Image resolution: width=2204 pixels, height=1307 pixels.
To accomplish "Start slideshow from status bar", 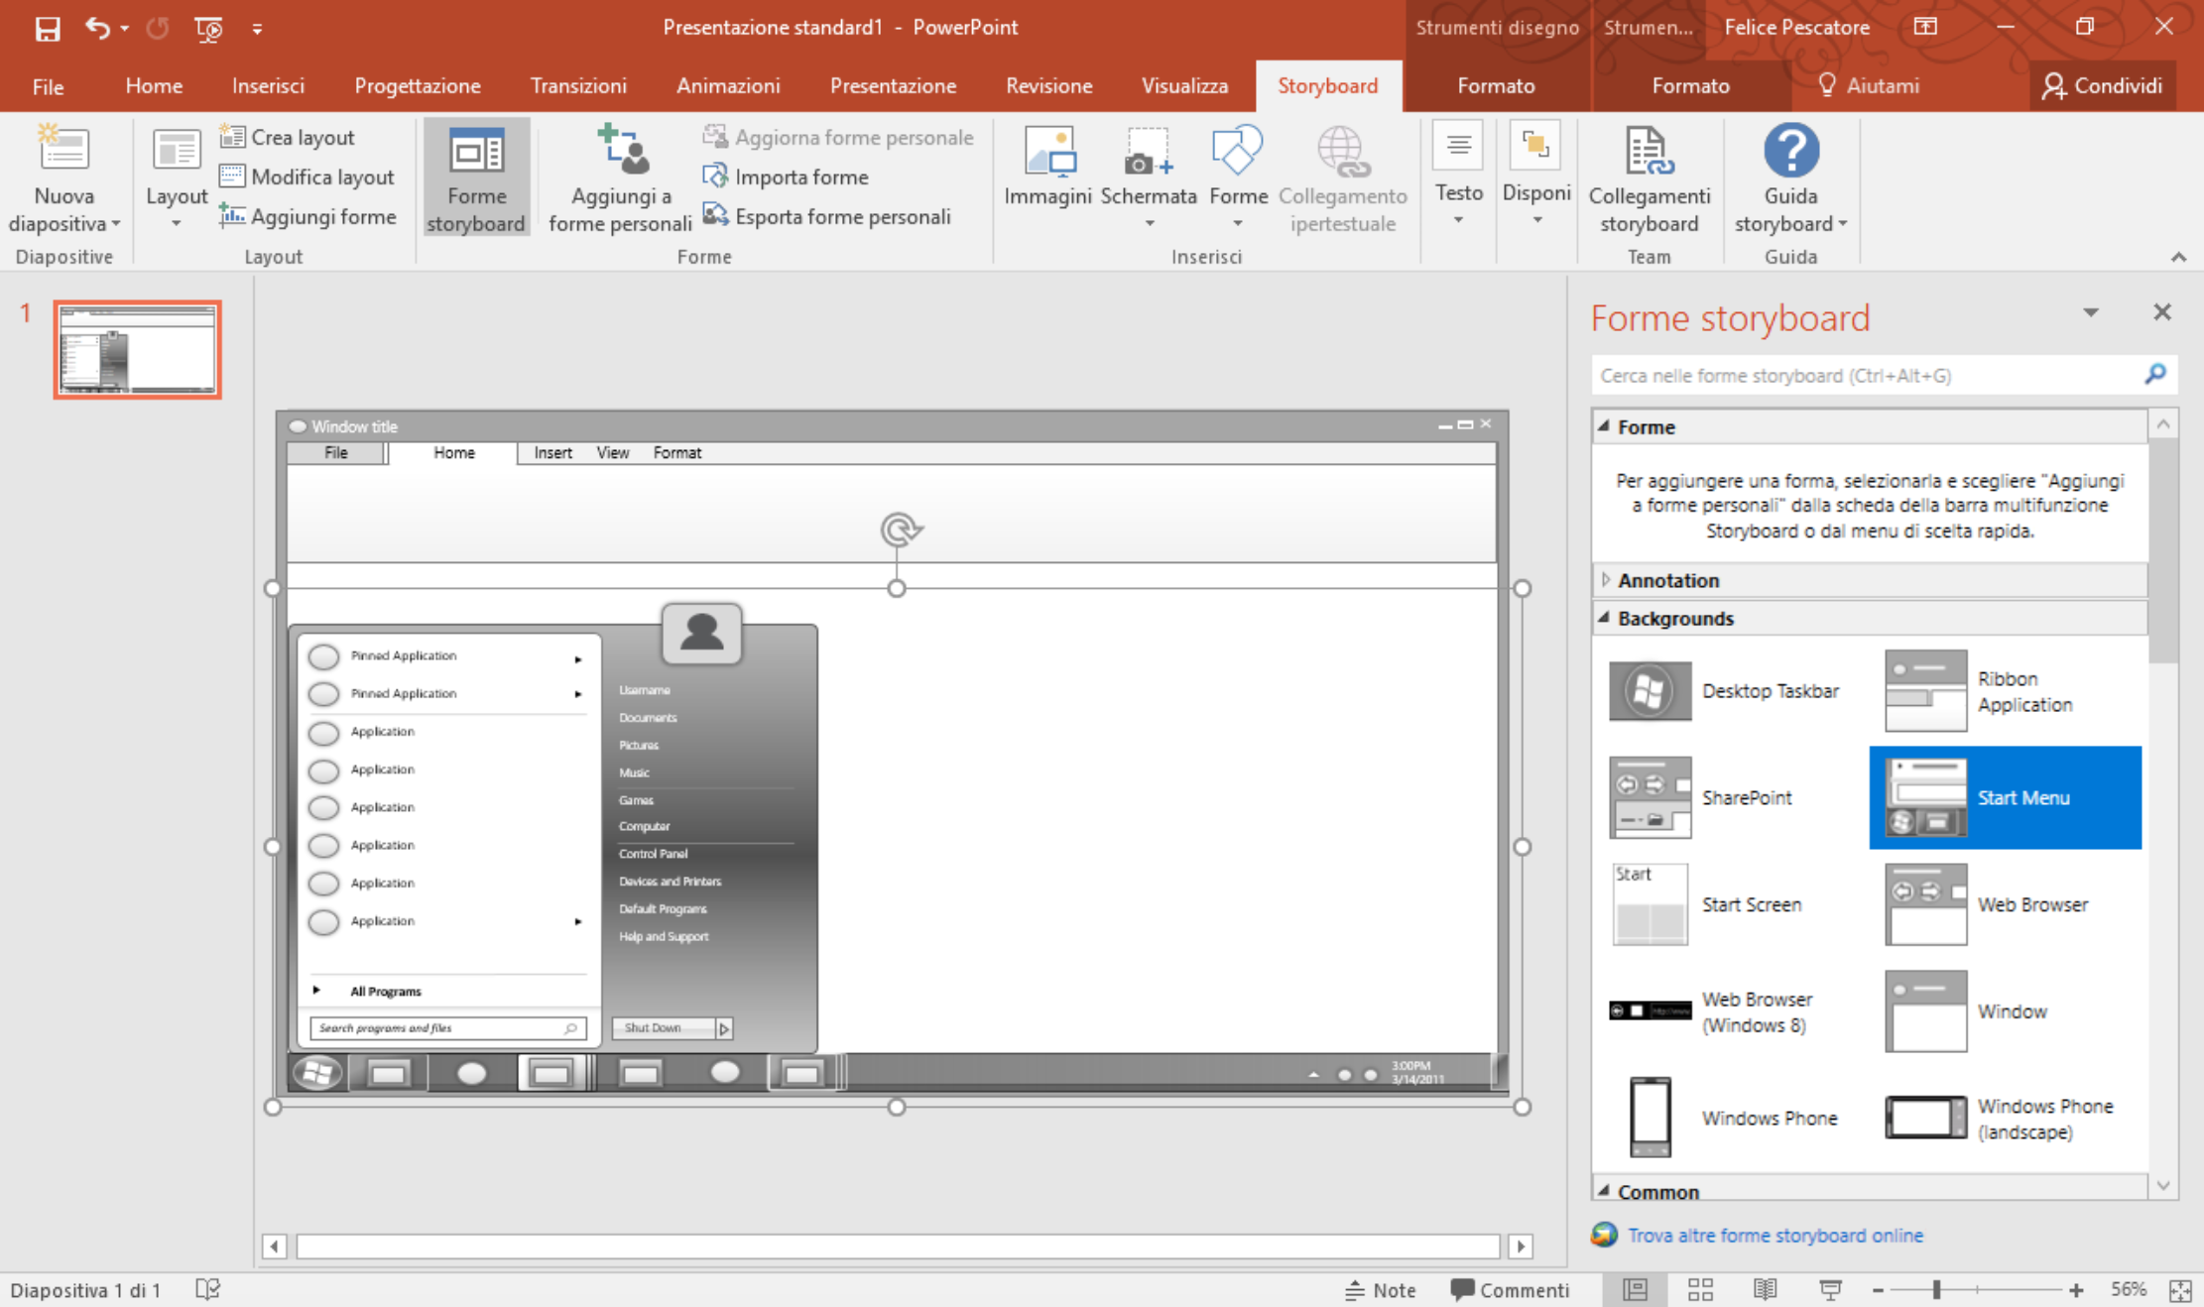I will click(x=1830, y=1290).
